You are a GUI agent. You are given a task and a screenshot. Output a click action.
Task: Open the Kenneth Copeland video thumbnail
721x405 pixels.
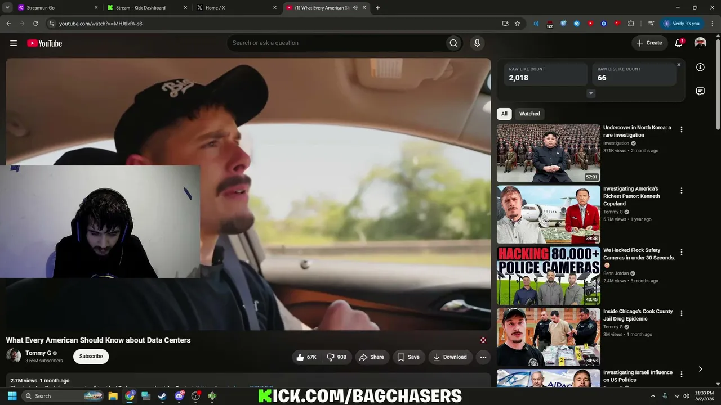[x=549, y=214]
